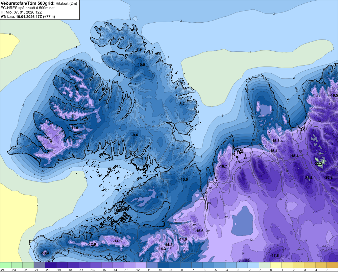Select the gray-blue legend swatch labeled -21
Viewport: 338px width, 272px height.
40,265
